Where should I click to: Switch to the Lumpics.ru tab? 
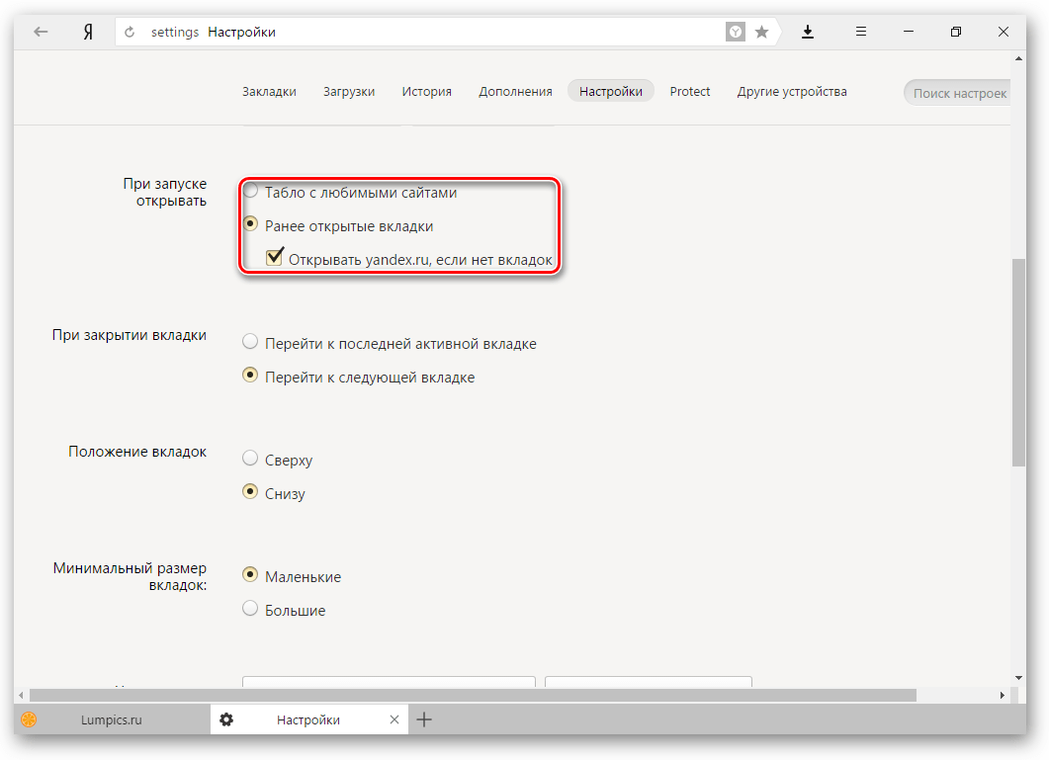[111, 719]
